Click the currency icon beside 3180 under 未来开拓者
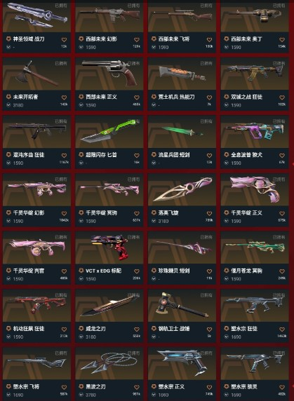This screenshot has height=401, width=294. pos(8,105)
